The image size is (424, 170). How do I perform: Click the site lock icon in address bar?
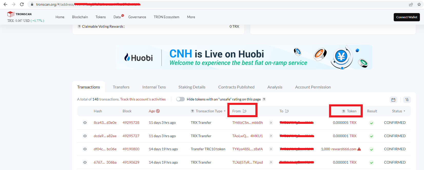(x=32, y=4)
